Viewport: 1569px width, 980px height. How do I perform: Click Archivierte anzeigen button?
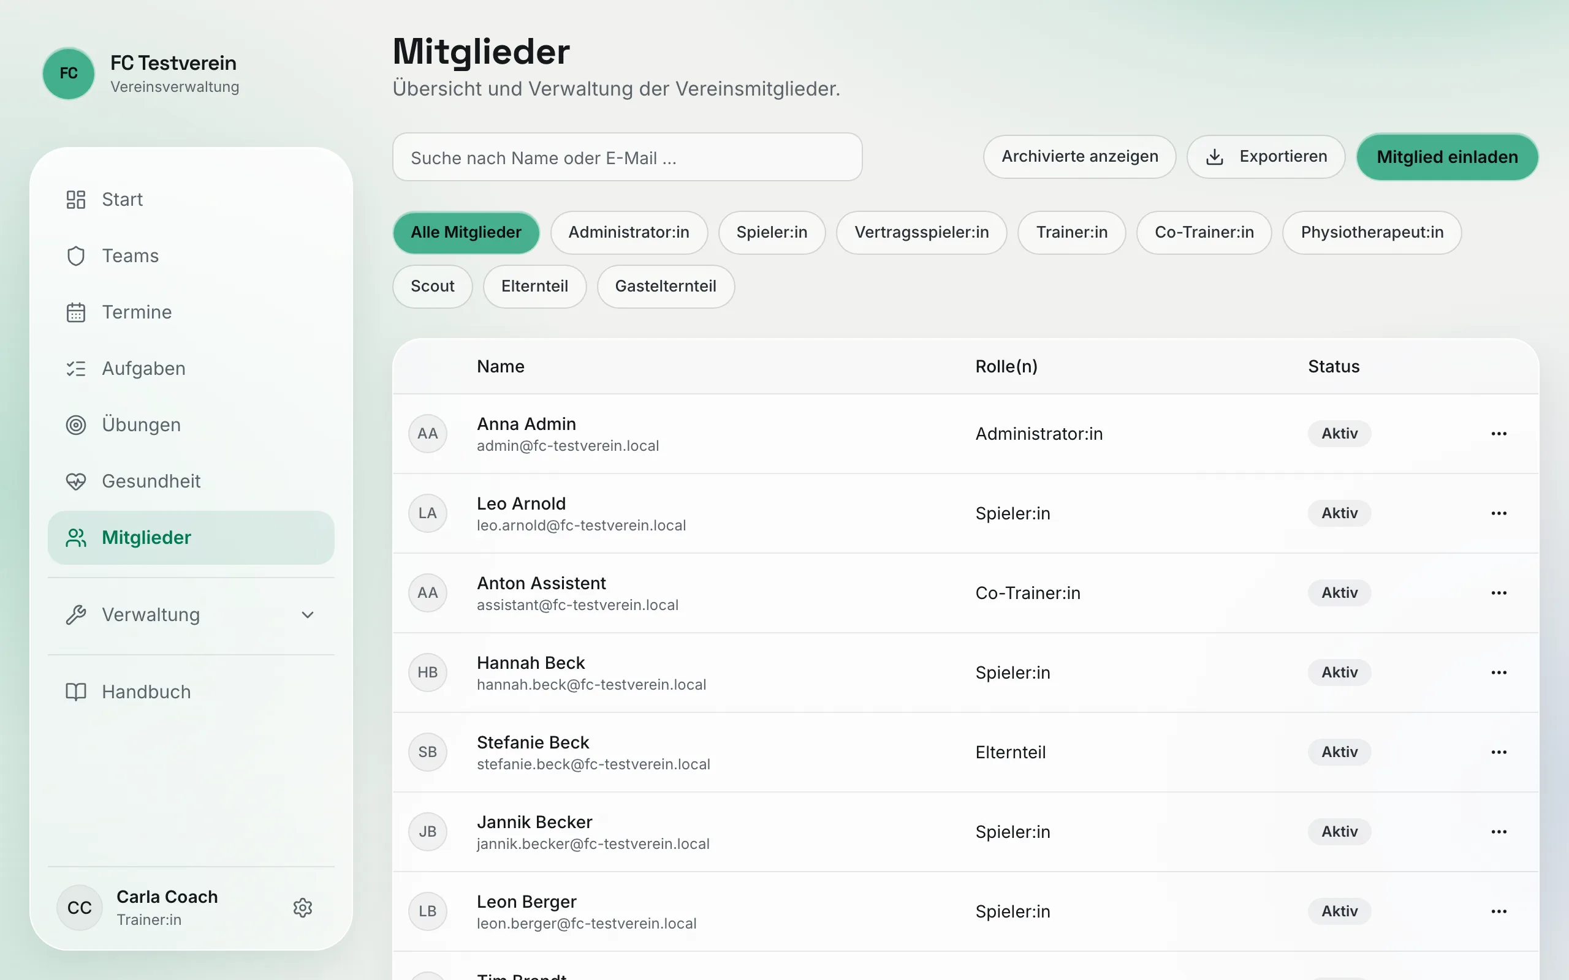1079,157
